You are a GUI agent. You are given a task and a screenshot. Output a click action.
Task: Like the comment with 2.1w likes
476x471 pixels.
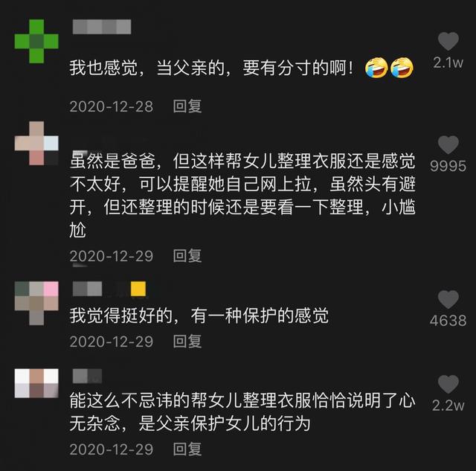[448, 41]
